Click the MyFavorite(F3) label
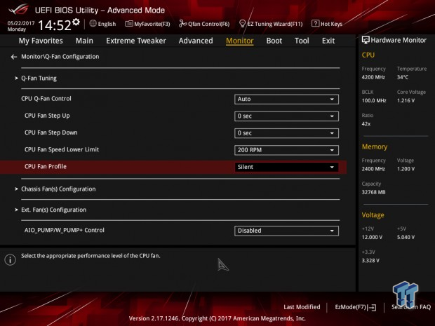 pos(152,24)
